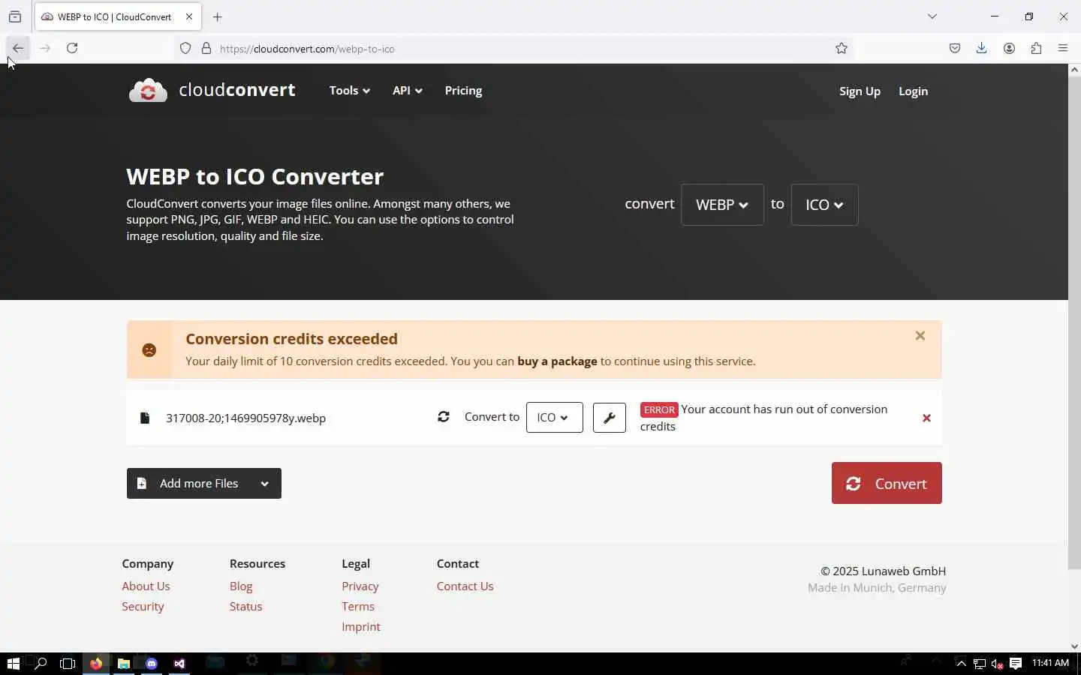Open the wrench conversion options button
The height and width of the screenshot is (675, 1081).
click(610, 418)
